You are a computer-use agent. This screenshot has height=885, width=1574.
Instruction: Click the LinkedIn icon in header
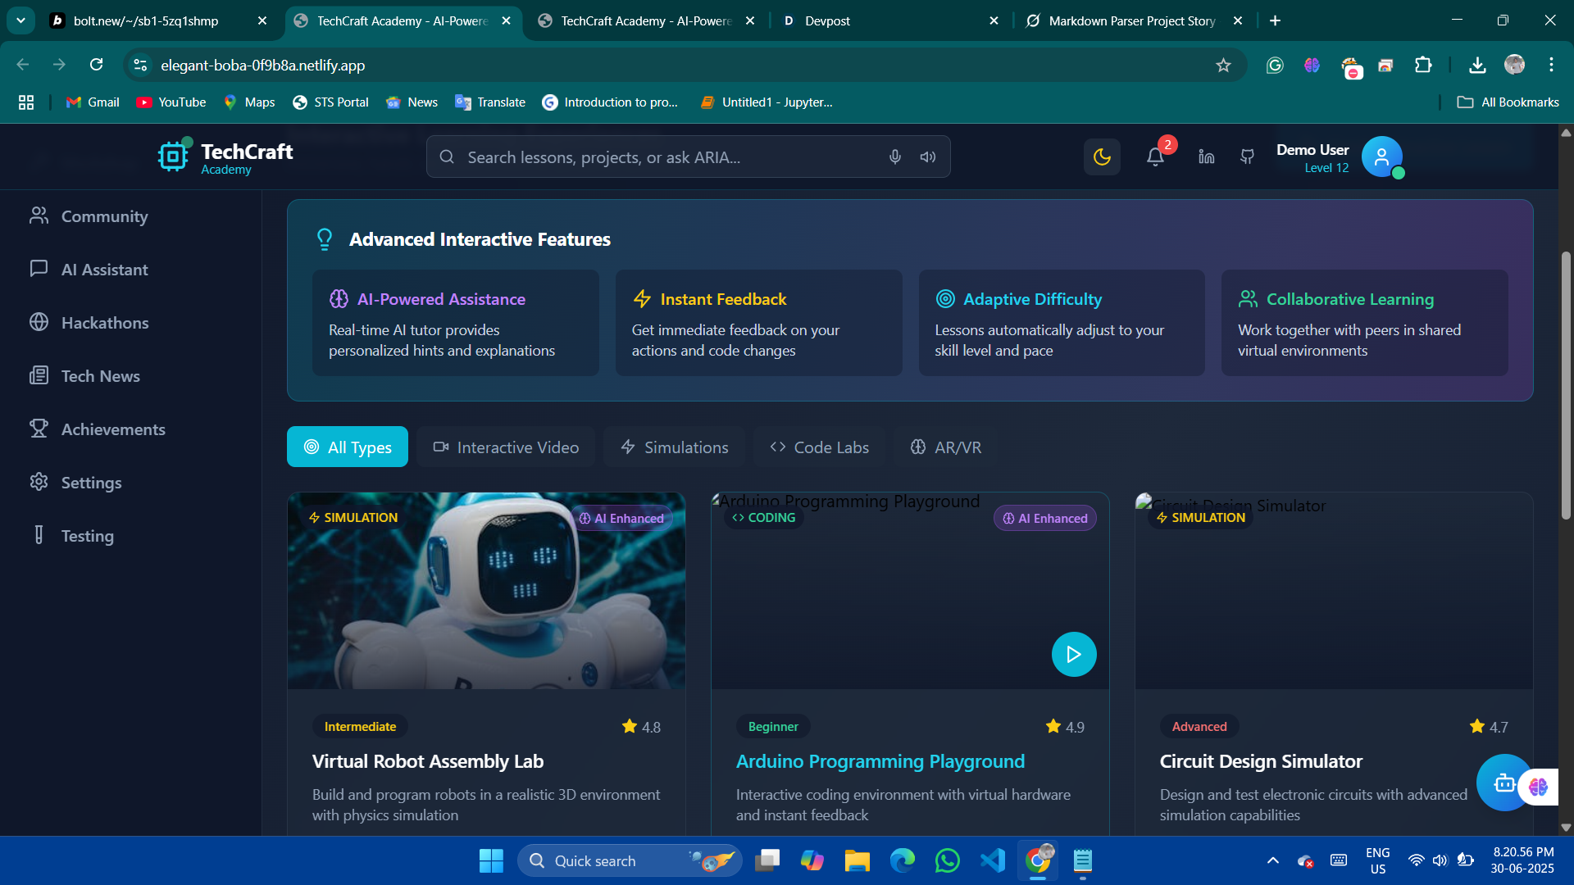(1206, 157)
